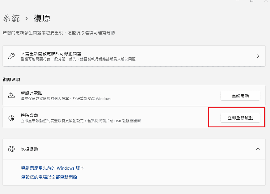Select the 不需重新開啟電腦即可修正問題 title text

(x=51, y=54)
